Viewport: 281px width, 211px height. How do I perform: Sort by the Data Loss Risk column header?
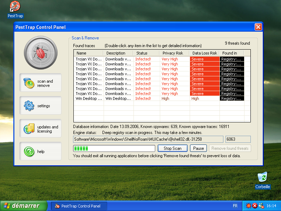pos(204,53)
